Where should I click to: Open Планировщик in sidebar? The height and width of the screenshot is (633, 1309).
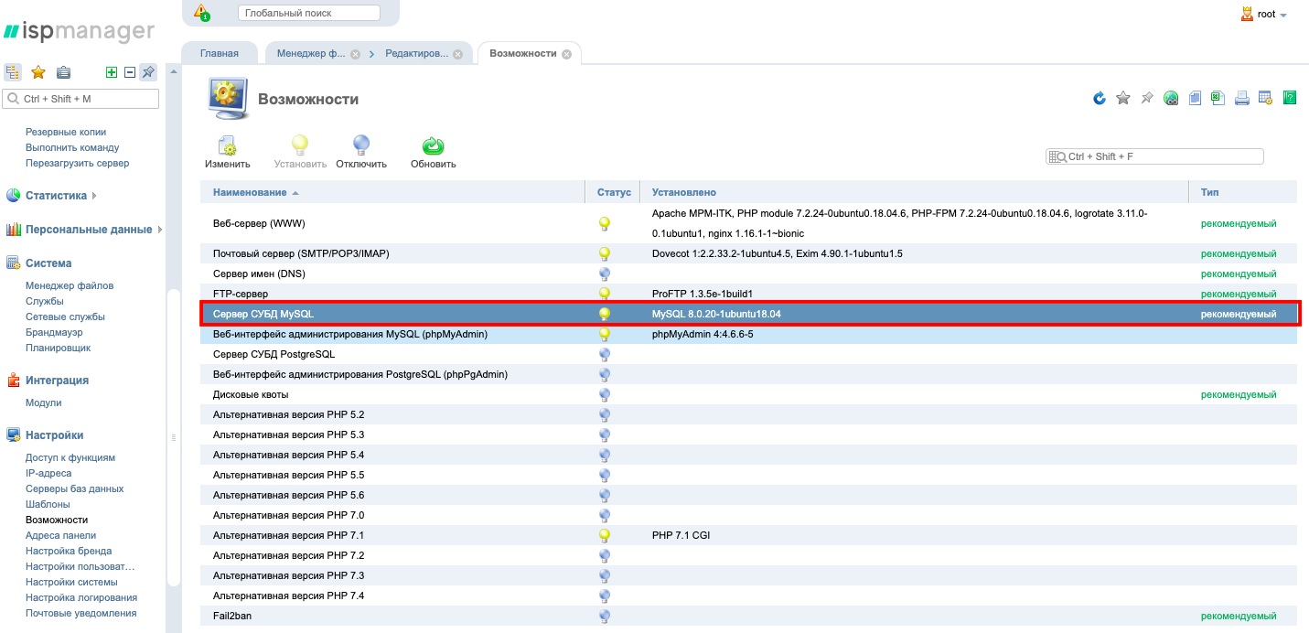tap(58, 348)
